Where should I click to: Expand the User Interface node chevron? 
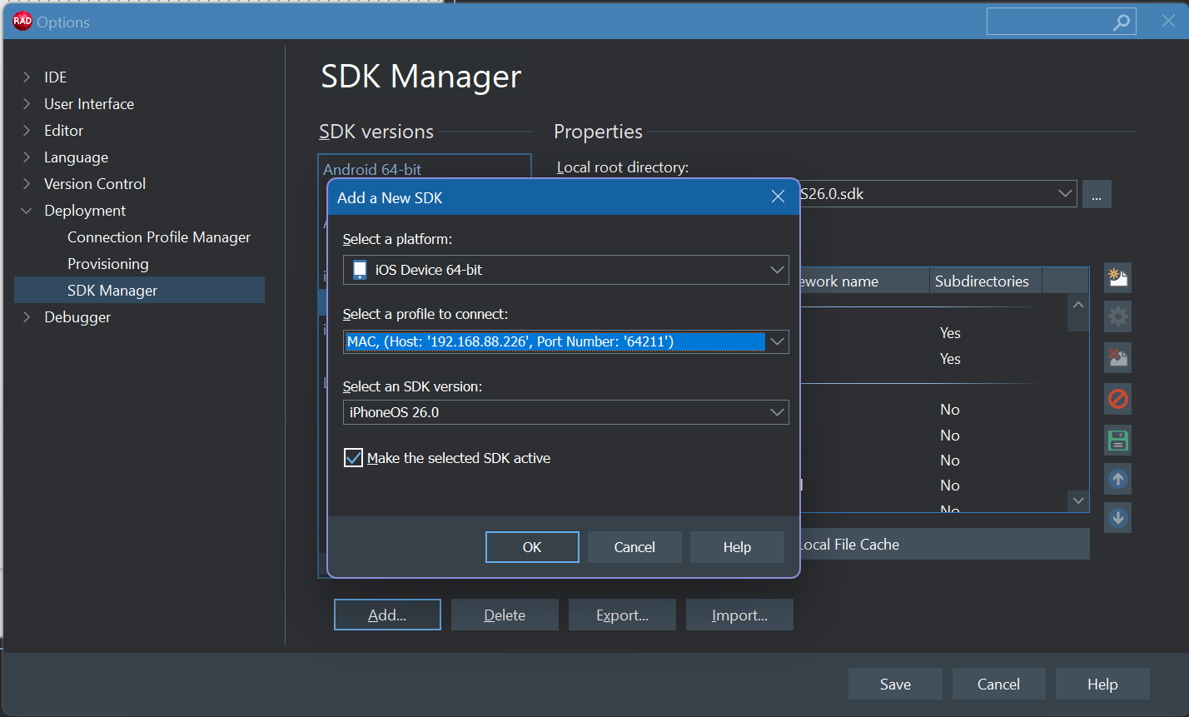click(27, 104)
